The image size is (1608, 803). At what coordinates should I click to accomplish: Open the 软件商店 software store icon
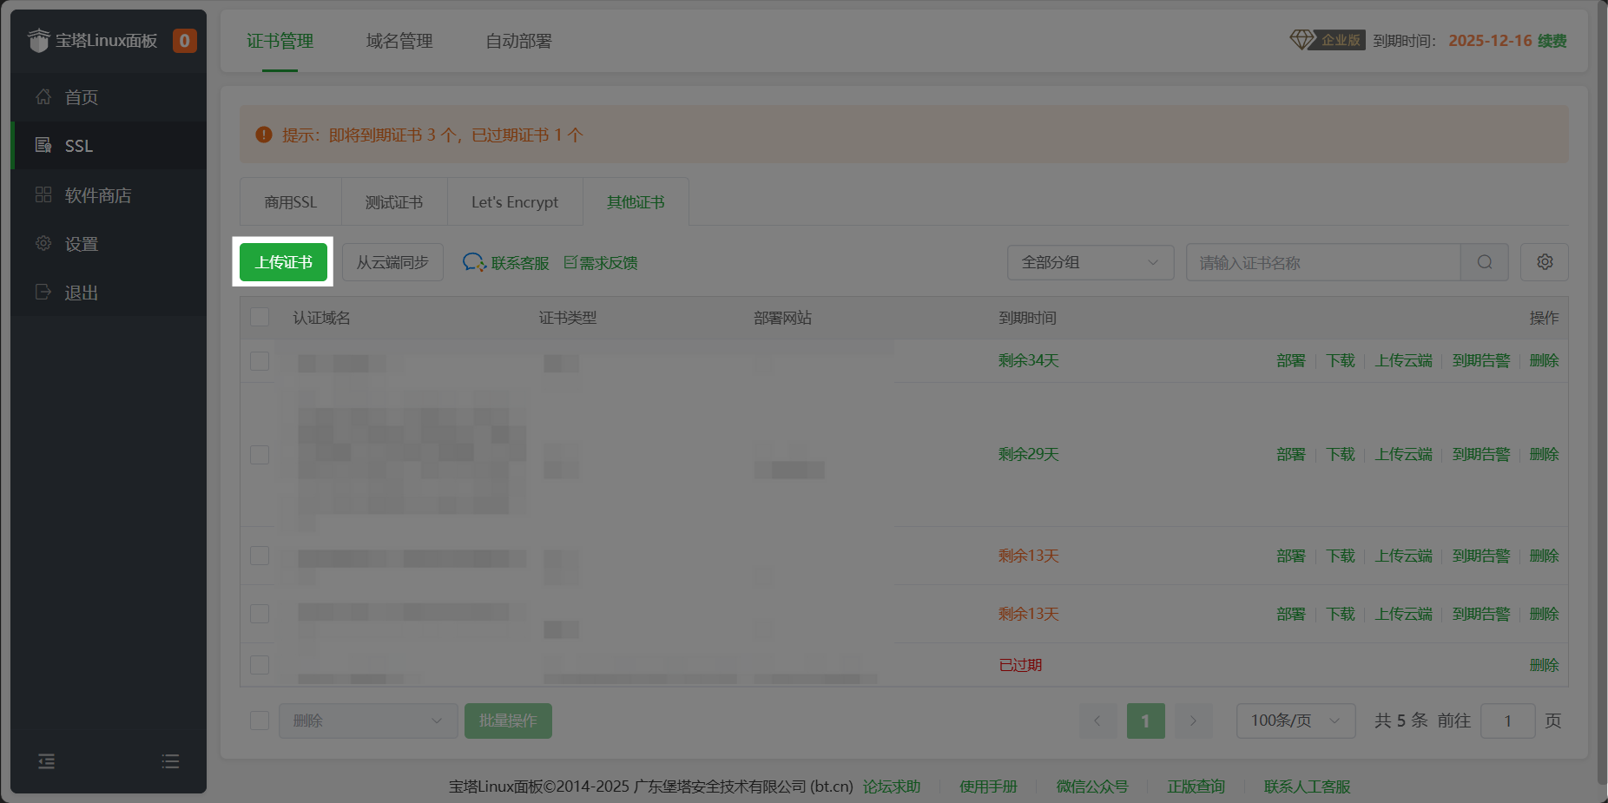[43, 194]
